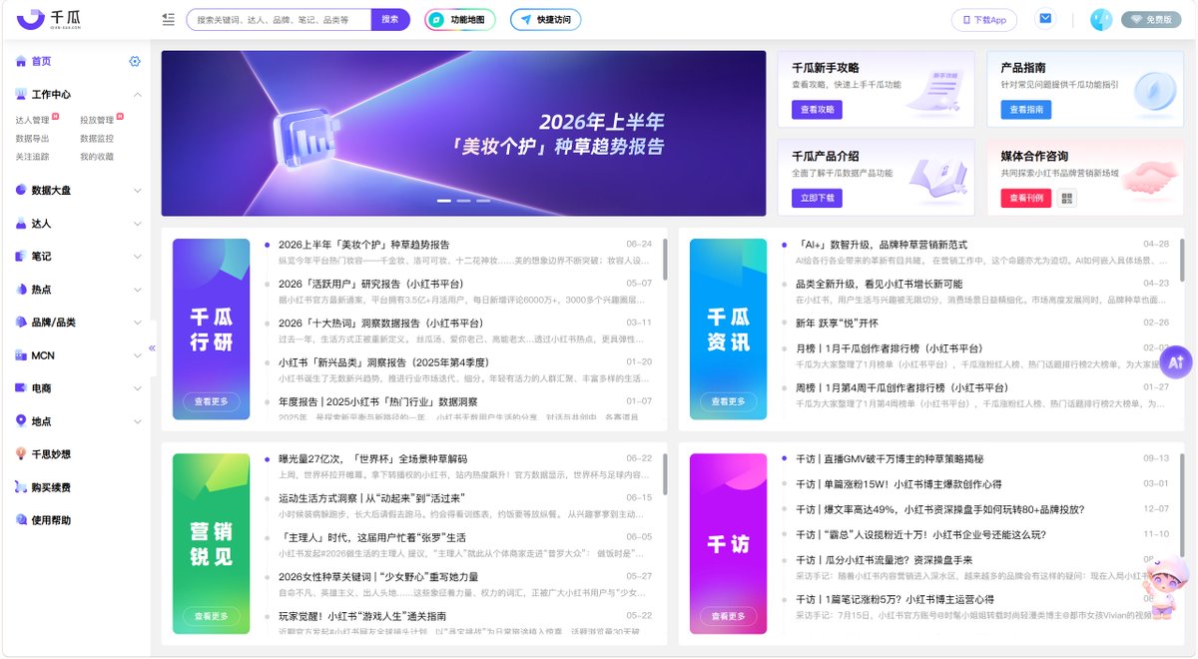Open 达人管理 under 工作中心
The height and width of the screenshot is (659, 1198).
pyautogui.click(x=32, y=120)
